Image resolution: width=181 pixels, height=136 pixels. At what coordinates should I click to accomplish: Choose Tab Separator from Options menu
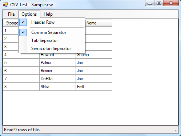[x=52, y=40]
